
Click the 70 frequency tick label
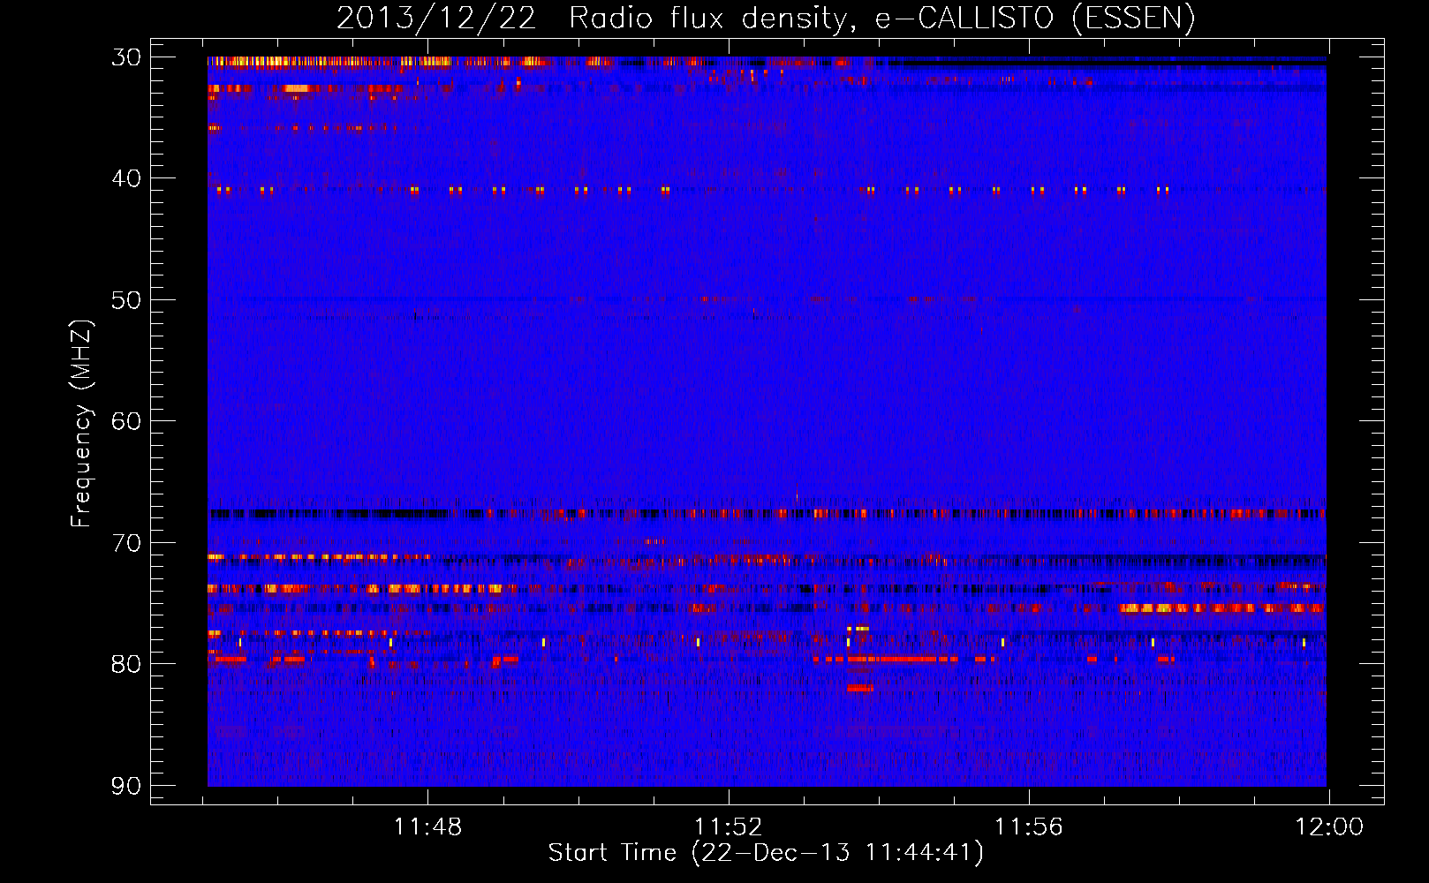tap(126, 542)
